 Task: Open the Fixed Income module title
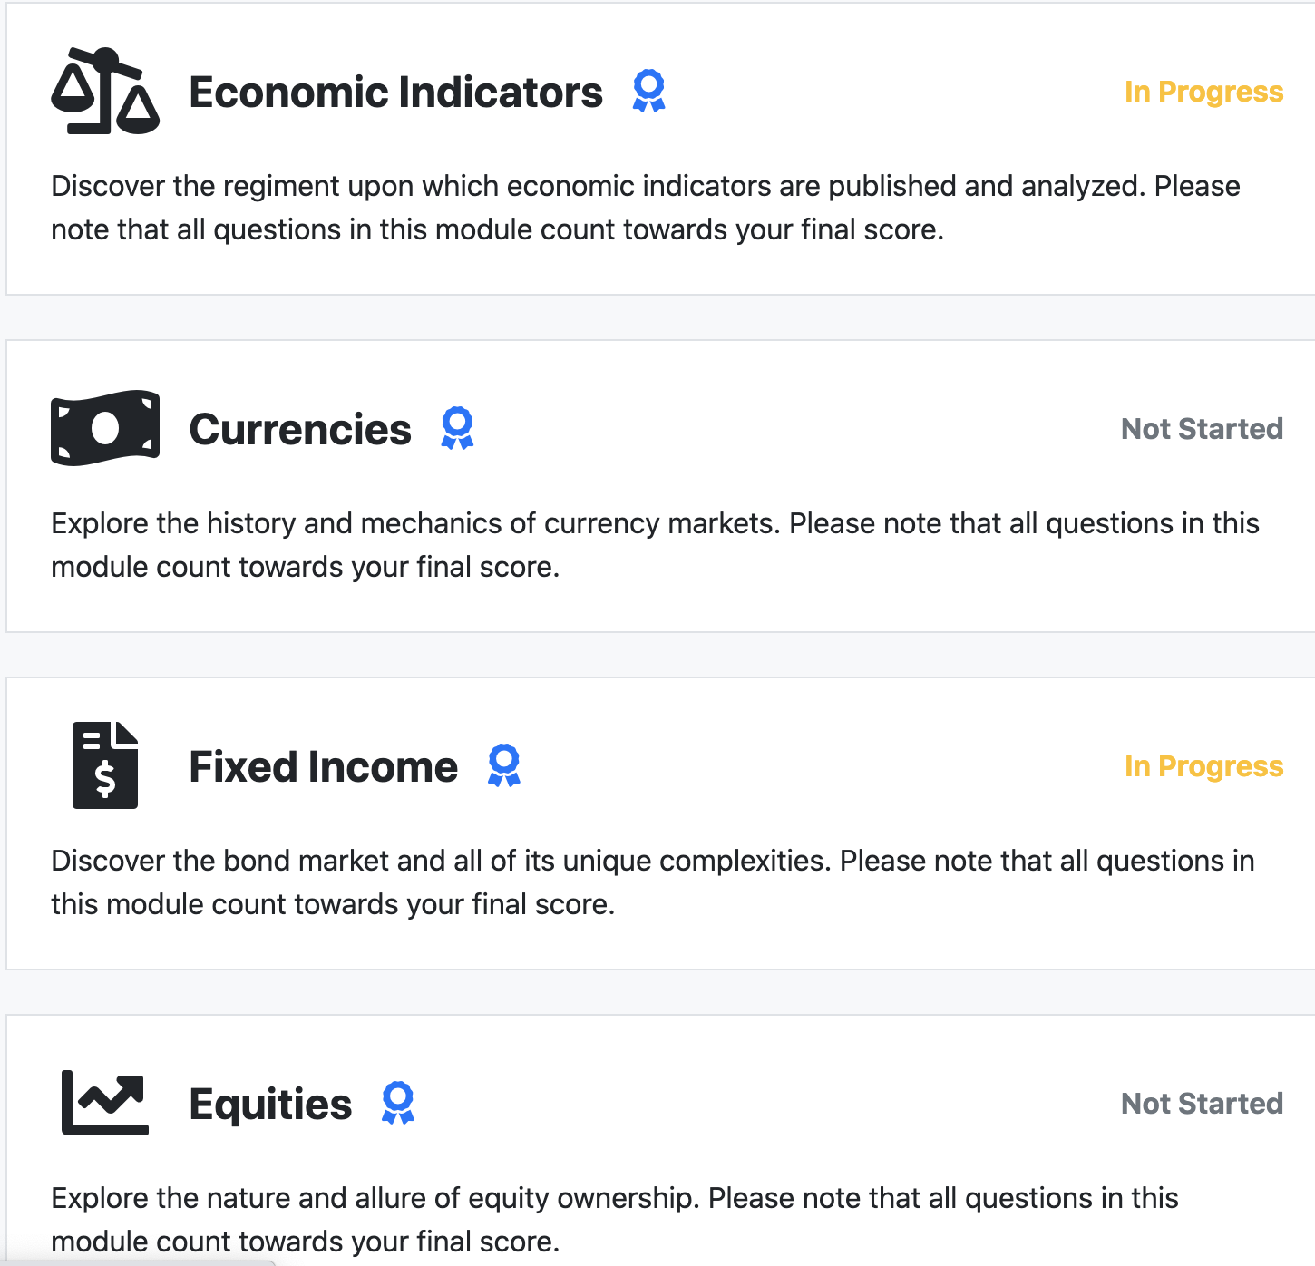pyautogui.click(x=324, y=767)
